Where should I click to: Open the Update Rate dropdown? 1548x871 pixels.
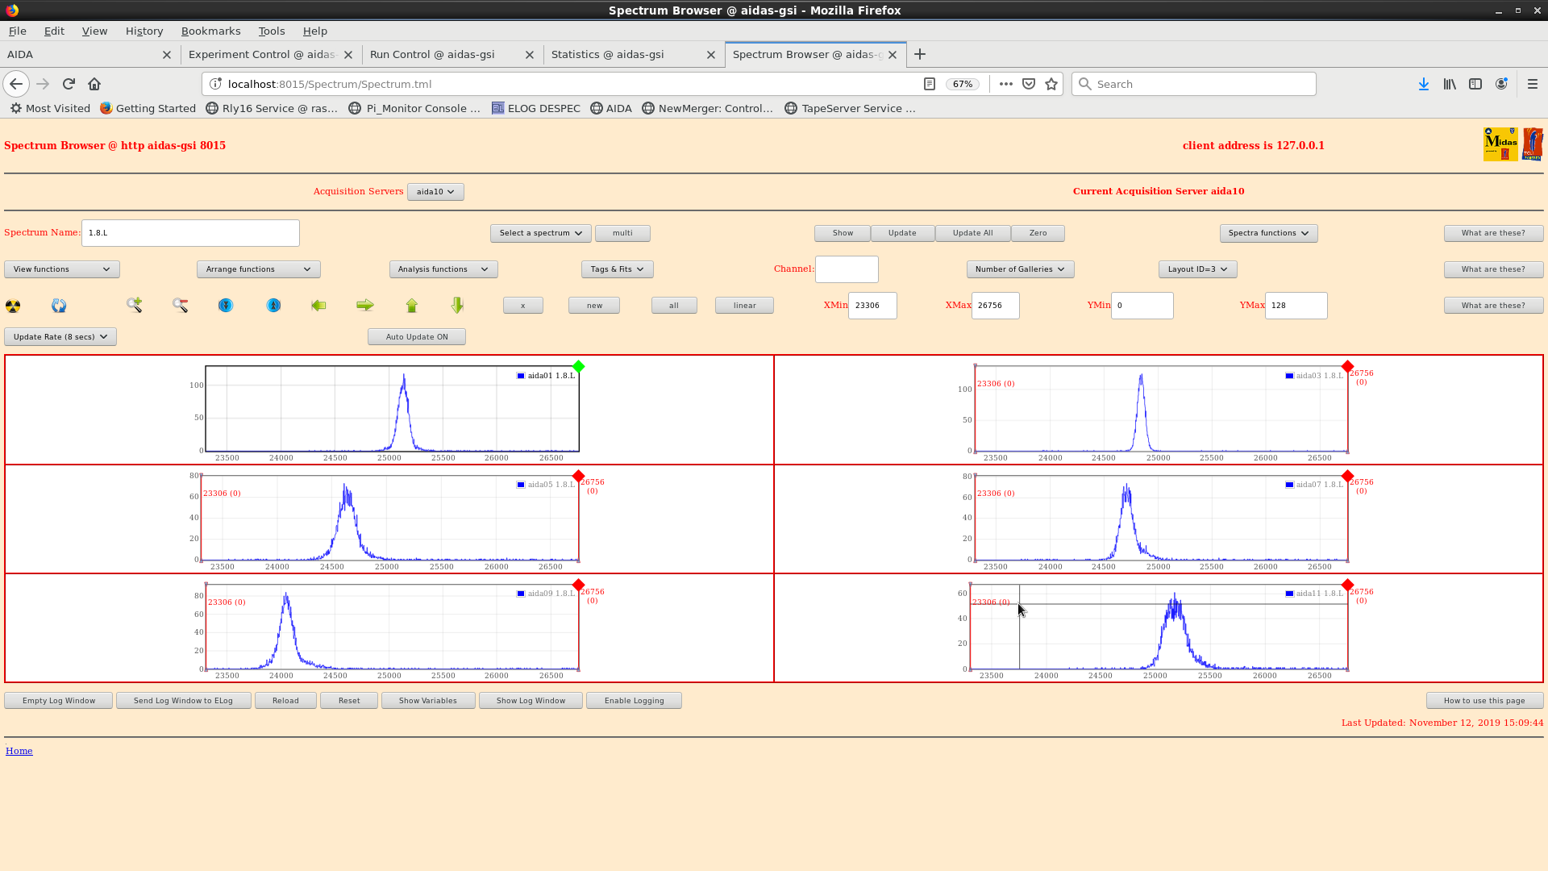(x=60, y=337)
